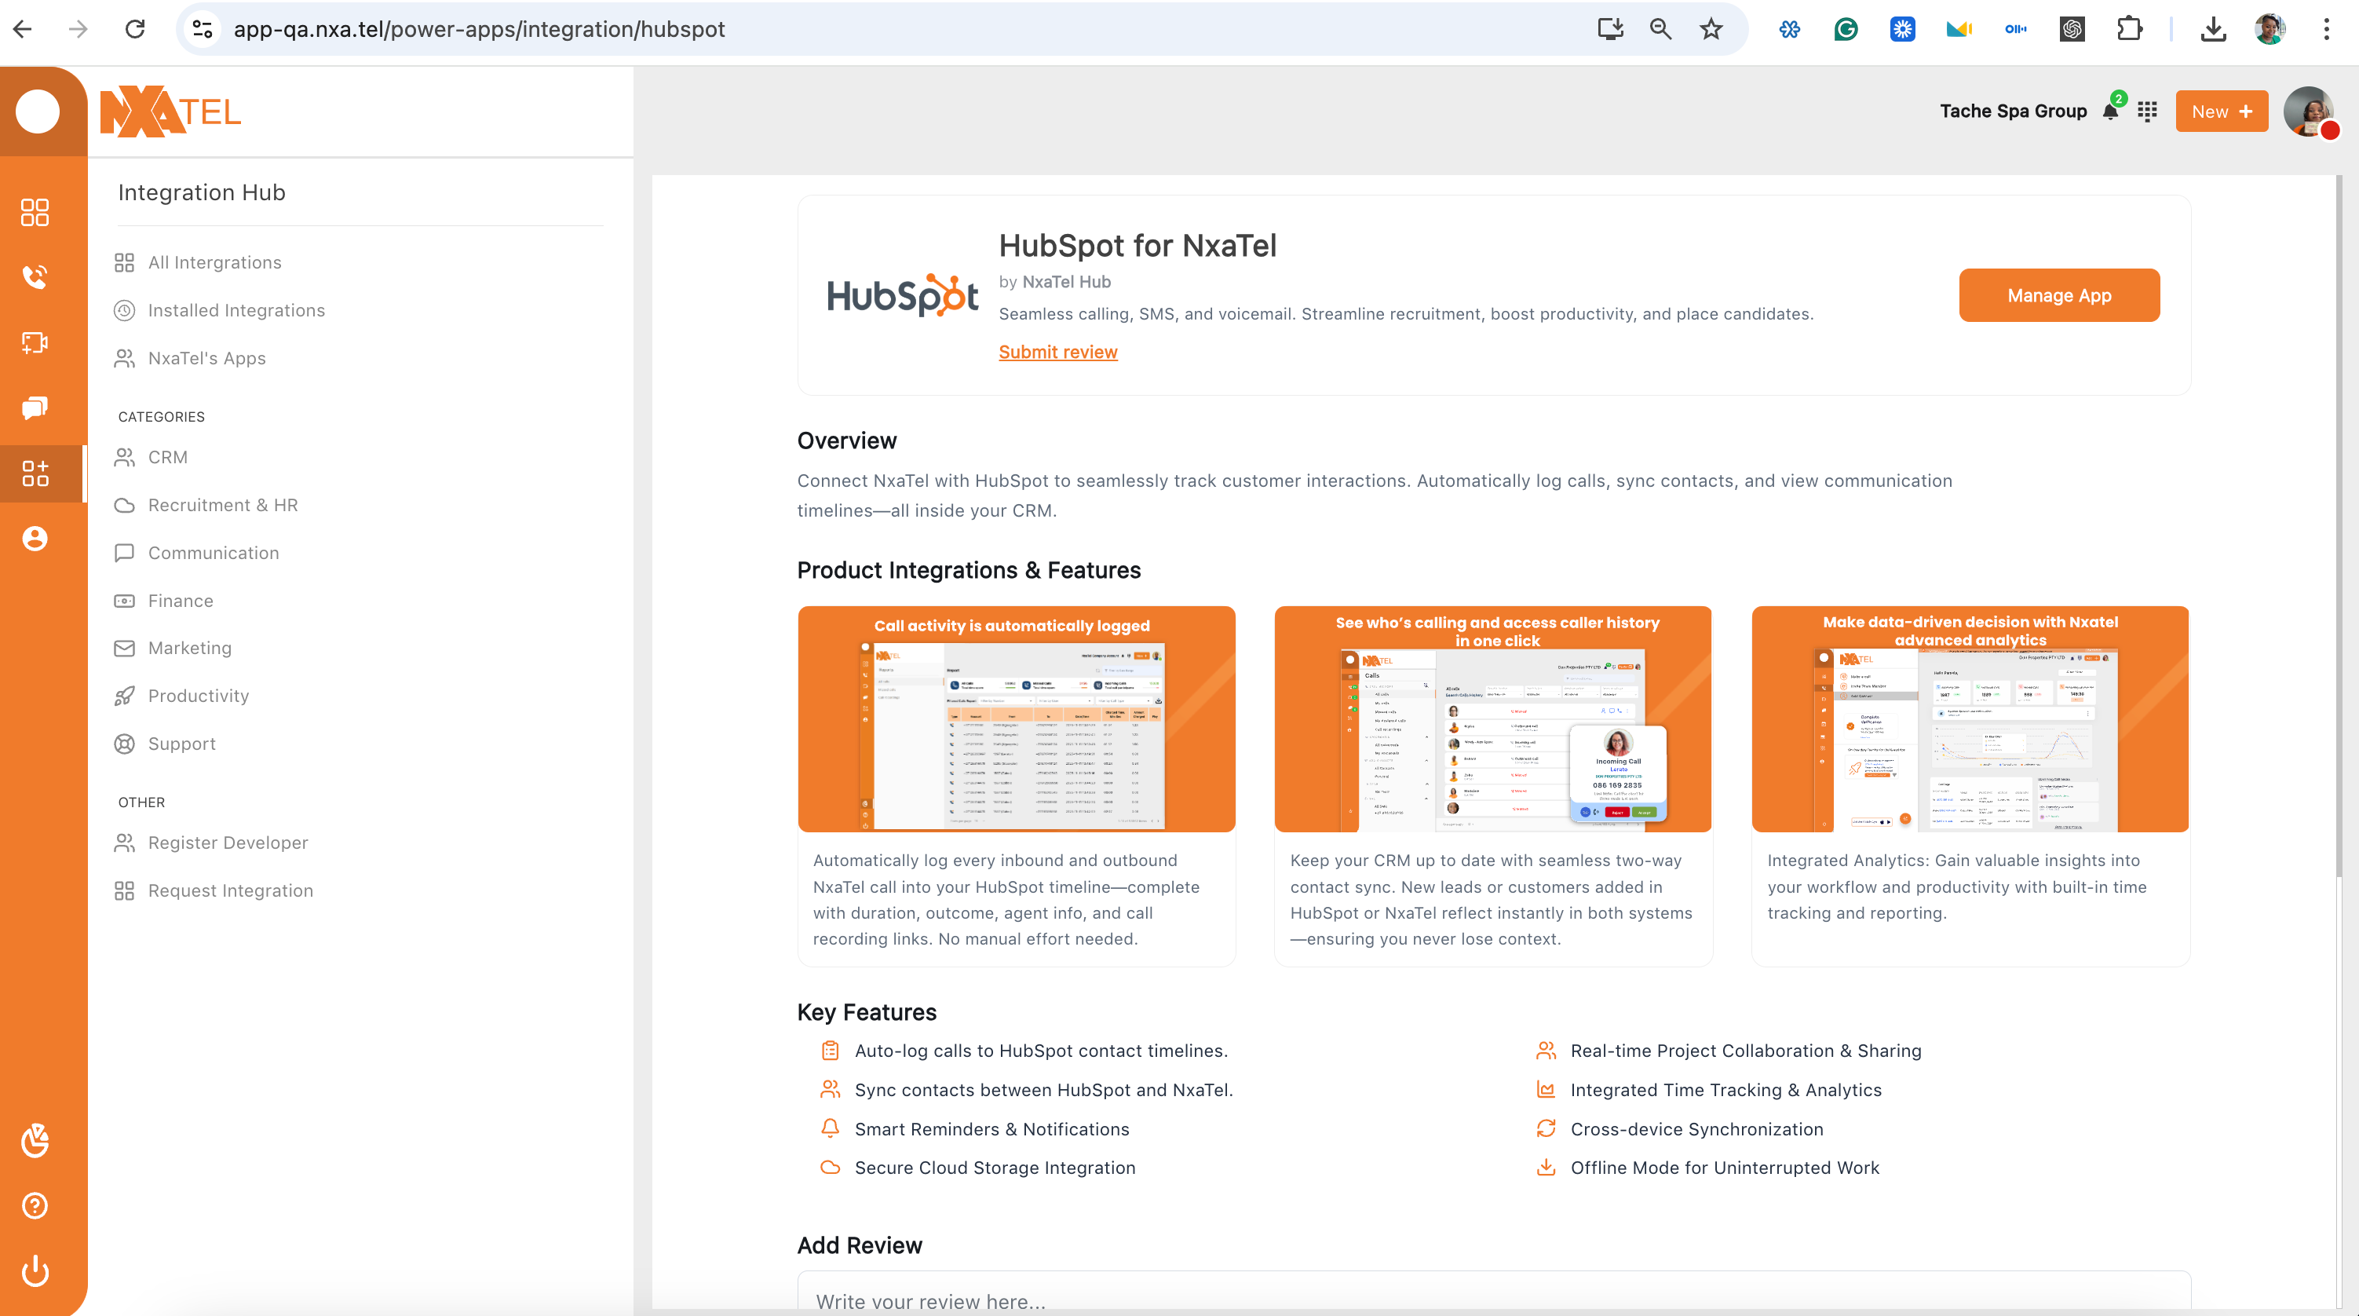Screen dimensions: 2359x1316
Task: Click the browser forward arrow
Action: 79,29
